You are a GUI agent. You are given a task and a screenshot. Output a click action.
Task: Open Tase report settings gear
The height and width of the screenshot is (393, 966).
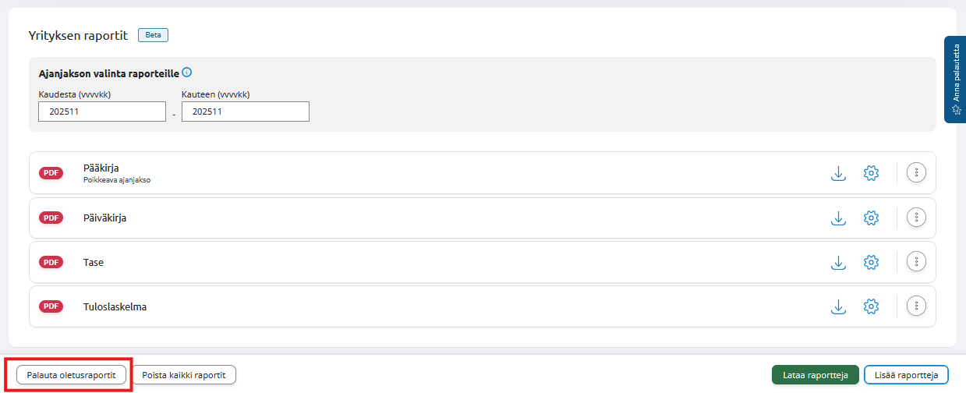click(x=871, y=263)
